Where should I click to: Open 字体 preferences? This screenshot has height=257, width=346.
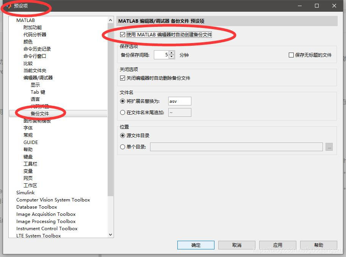coord(28,128)
